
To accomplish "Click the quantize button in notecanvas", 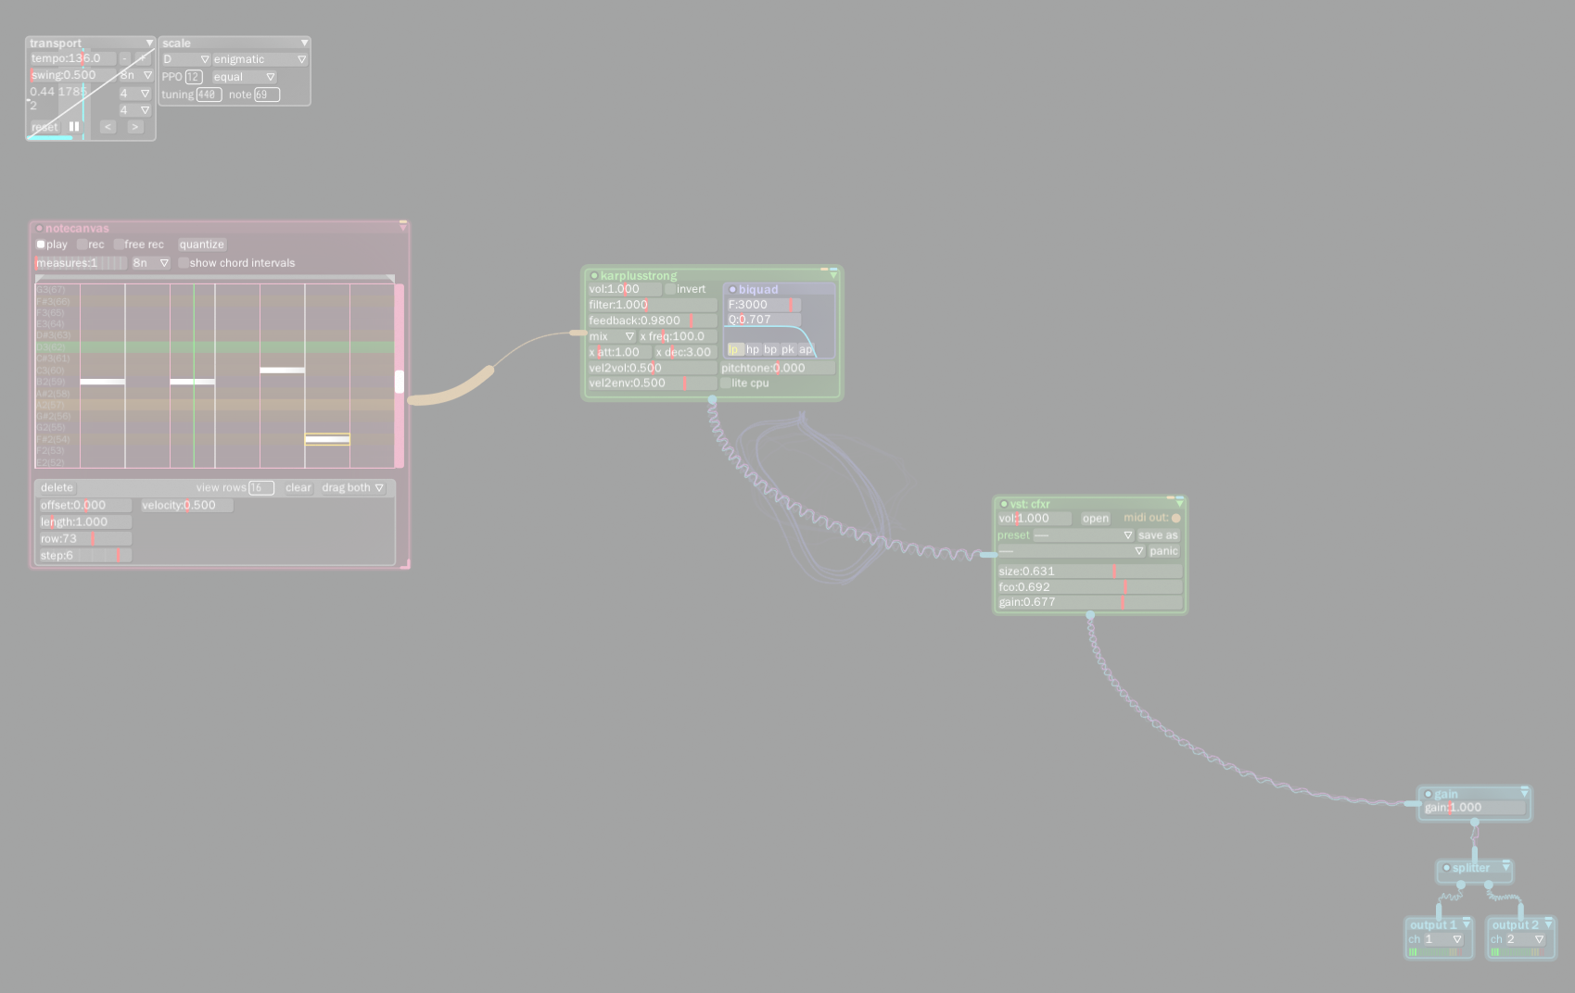I will pos(202,245).
